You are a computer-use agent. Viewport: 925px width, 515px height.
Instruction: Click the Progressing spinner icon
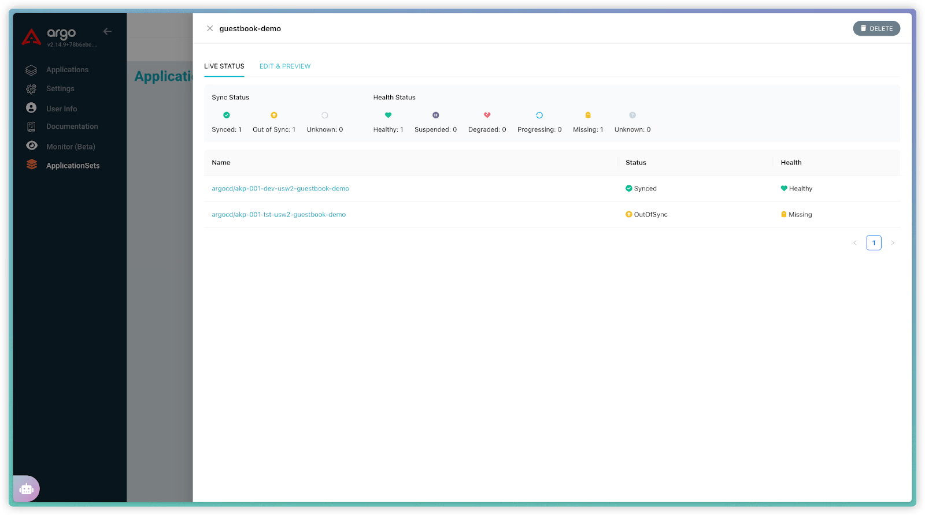(x=539, y=115)
